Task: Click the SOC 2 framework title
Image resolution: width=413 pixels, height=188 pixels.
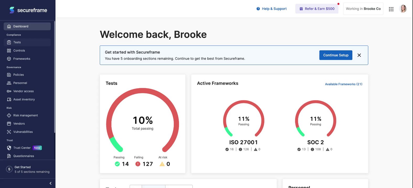Action: click(x=316, y=142)
